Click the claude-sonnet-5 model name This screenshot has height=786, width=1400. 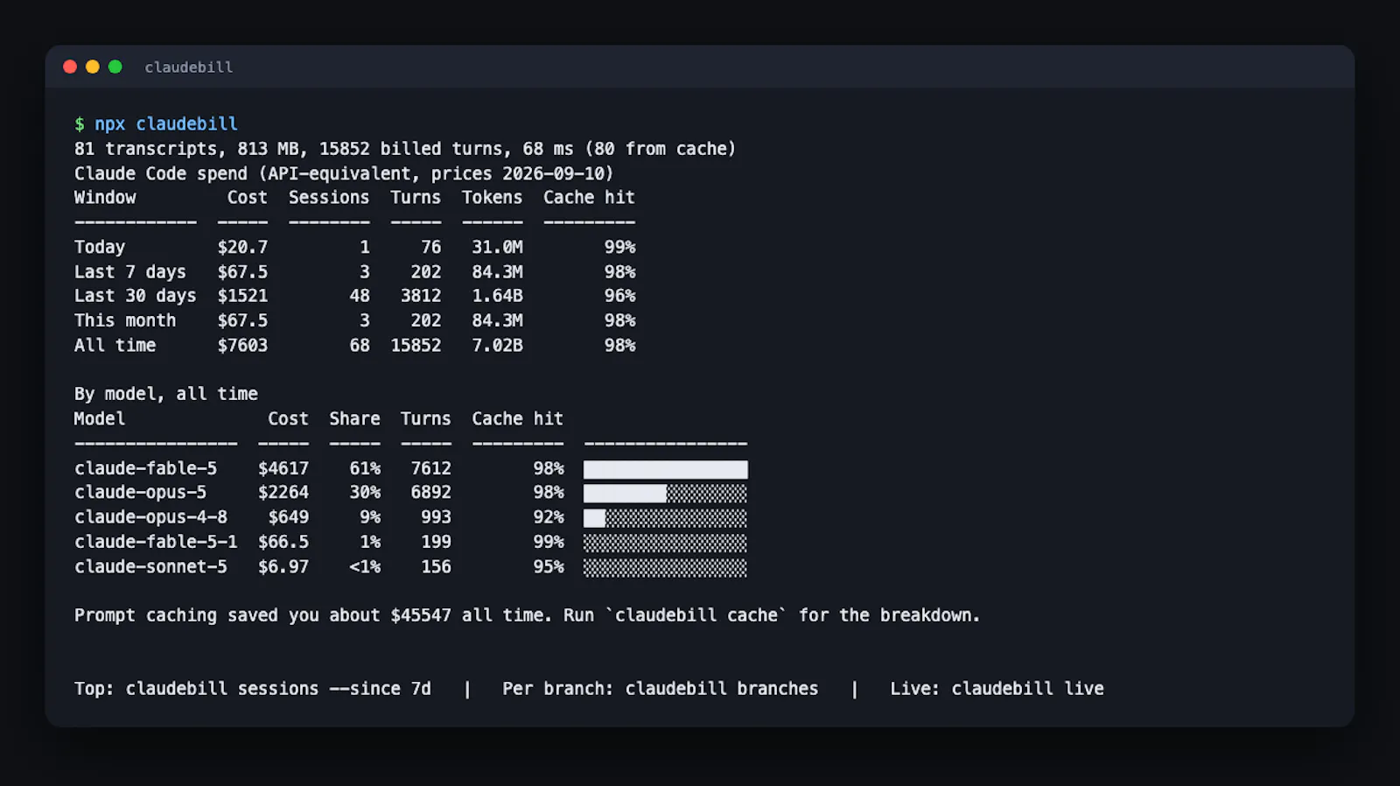[151, 567]
